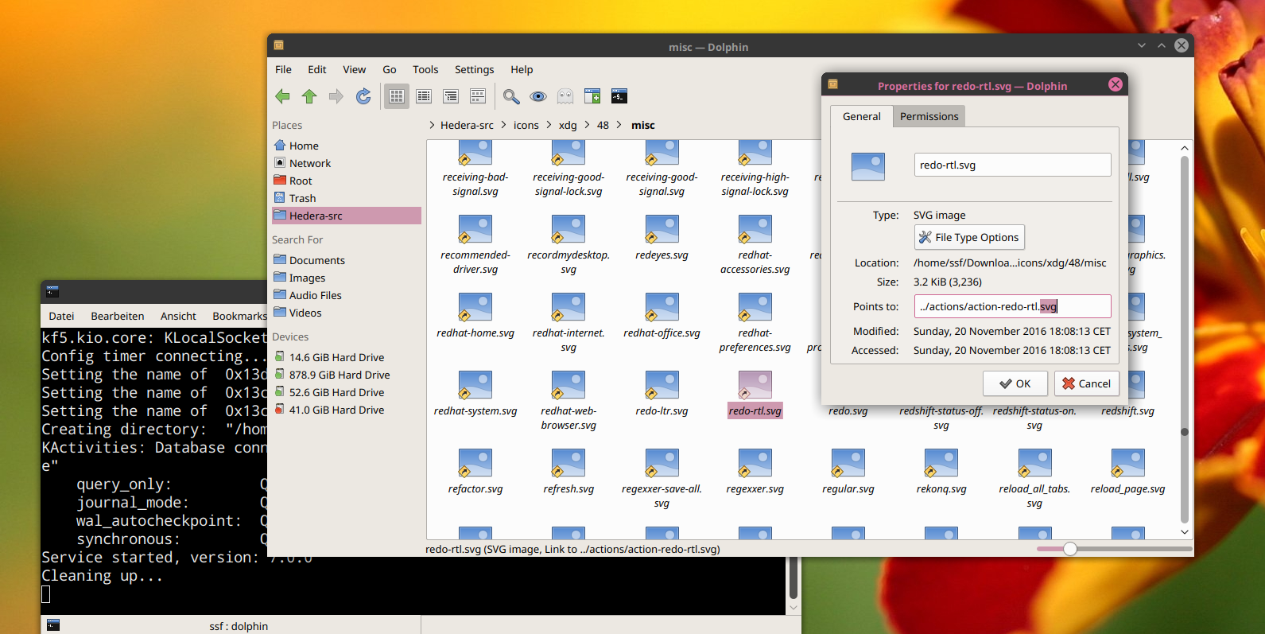The width and height of the screenshot is (1265, 634).
Task: Click the zoom slider in the status bar
Action: click(1070, 549)
